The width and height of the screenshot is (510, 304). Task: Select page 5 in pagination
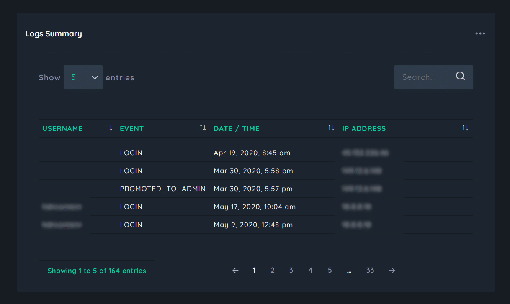tap(330, 270)
